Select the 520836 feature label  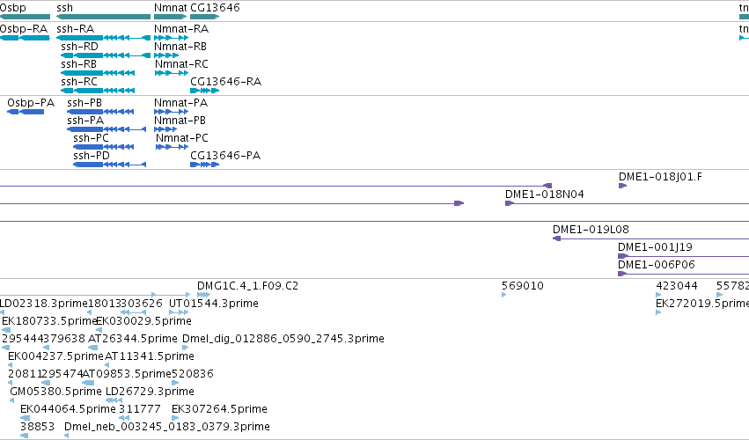tap(193, 374)
